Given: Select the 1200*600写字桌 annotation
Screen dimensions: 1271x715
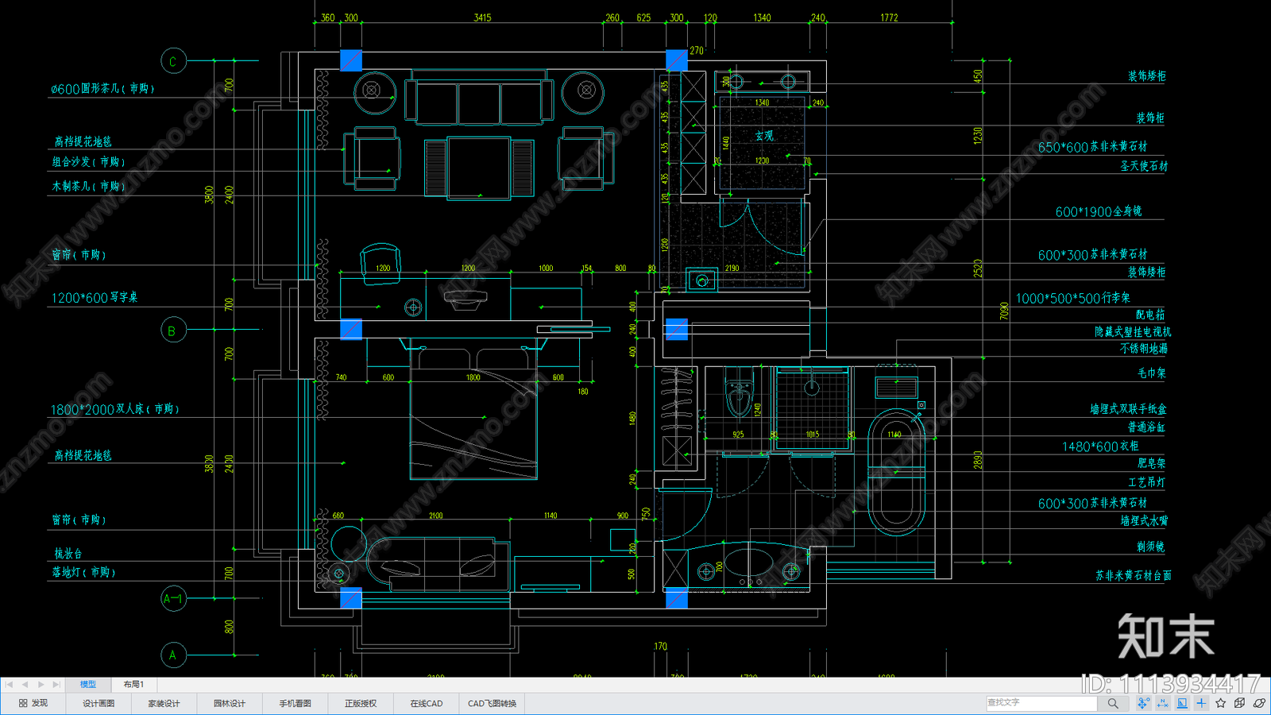Looking at the screenshot, I should 95,298.
